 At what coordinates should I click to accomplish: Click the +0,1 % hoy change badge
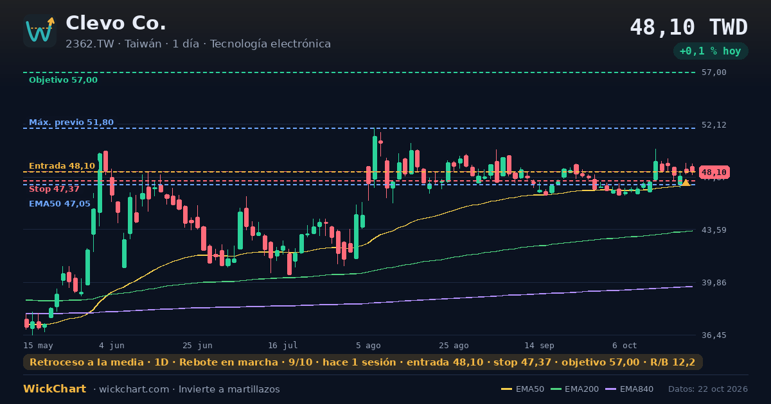(x=711, y=51)
